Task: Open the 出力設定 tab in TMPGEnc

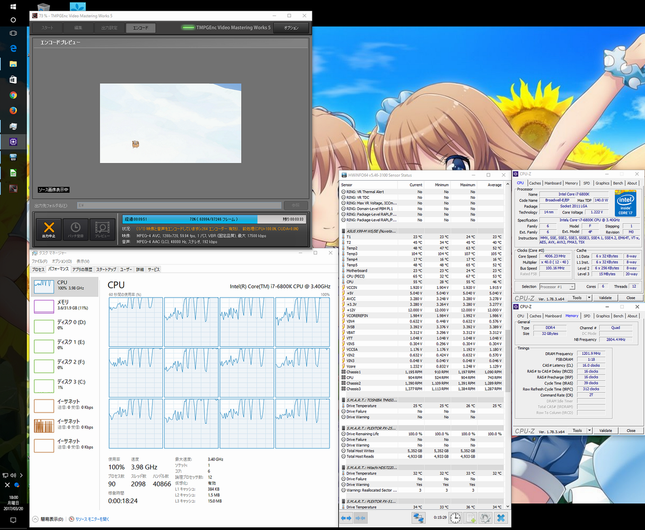Action: point(109,28)
